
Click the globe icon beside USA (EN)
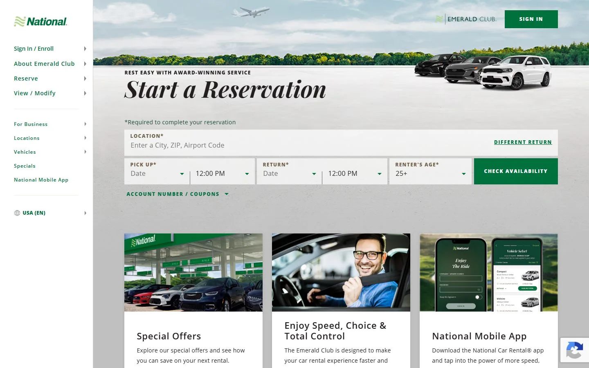tap(17, 213)
